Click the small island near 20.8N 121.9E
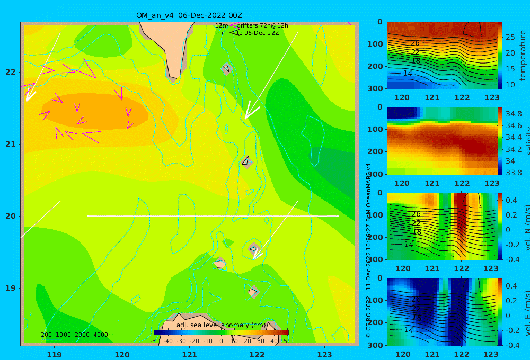This screenshot has height=360, width=530. pos(247,162)
